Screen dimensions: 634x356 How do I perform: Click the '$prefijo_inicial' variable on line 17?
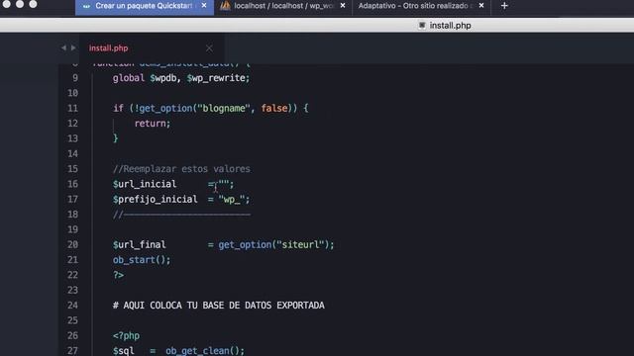tap(156, 200)
